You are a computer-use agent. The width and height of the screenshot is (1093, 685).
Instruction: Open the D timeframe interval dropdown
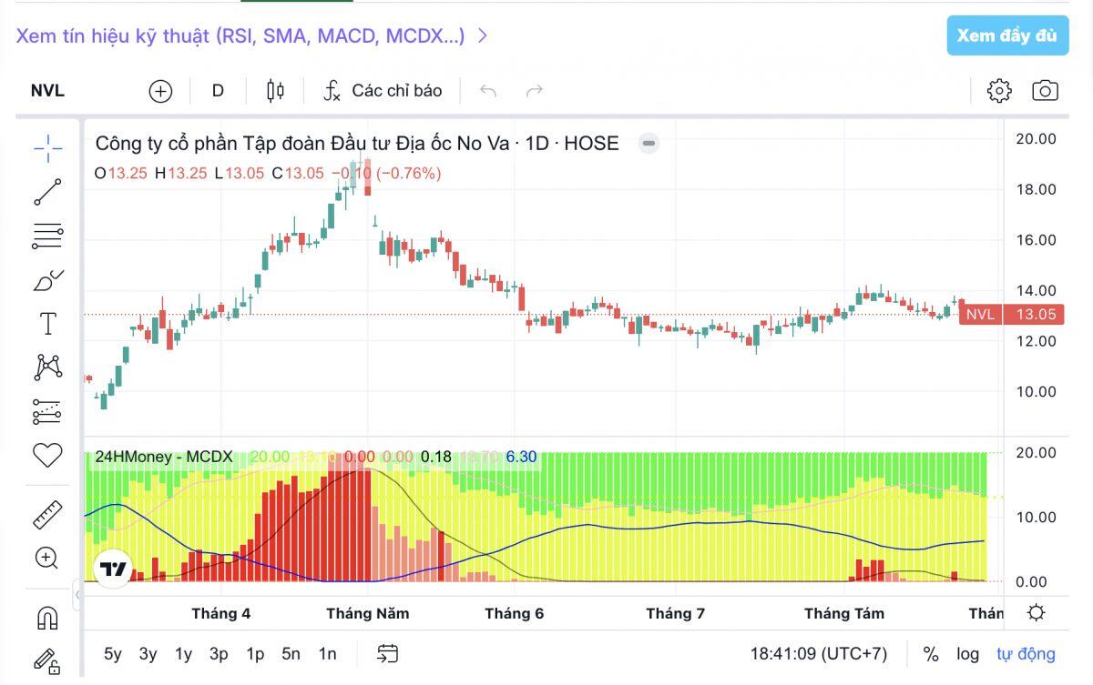[218, 91]
